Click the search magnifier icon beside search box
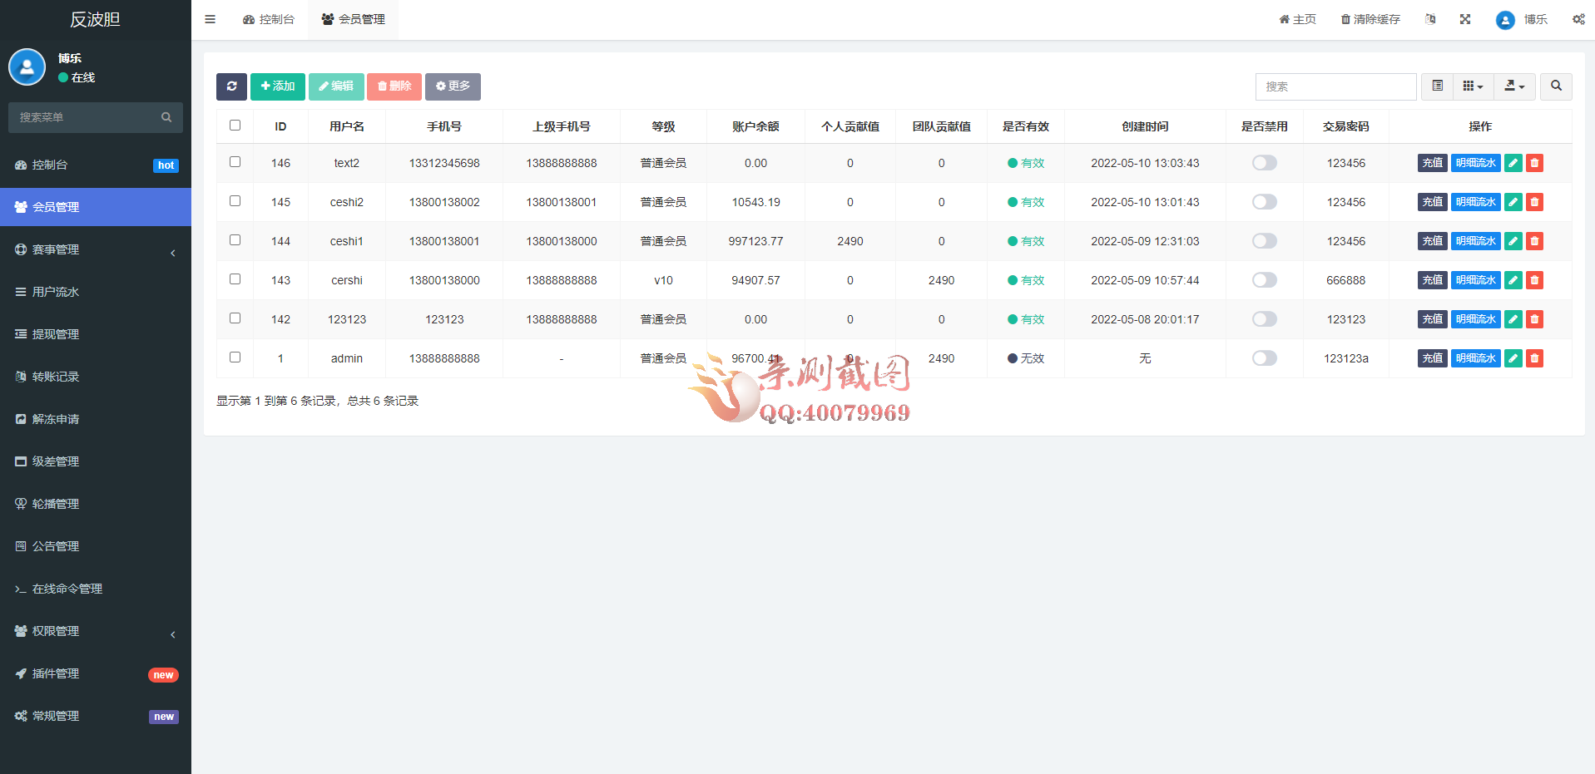Screen dimensions: 1595x774 click(x=1555, y=86)
